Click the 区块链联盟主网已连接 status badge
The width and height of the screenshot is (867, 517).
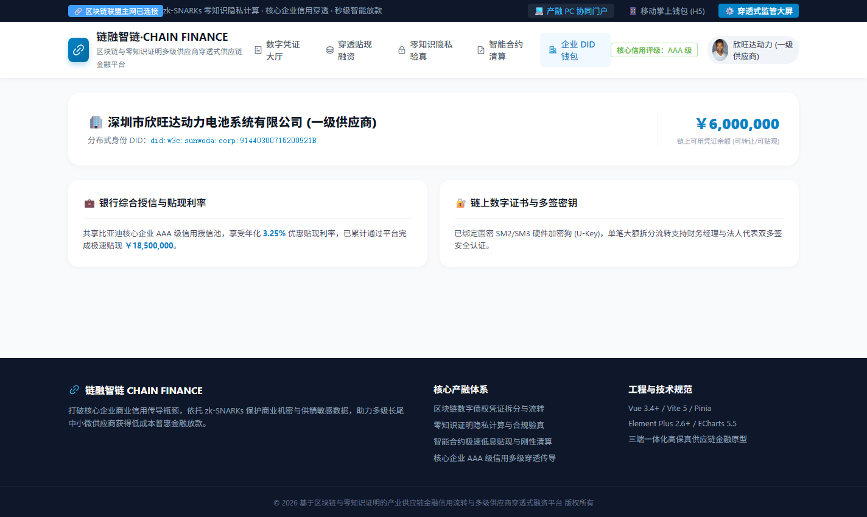116,11
